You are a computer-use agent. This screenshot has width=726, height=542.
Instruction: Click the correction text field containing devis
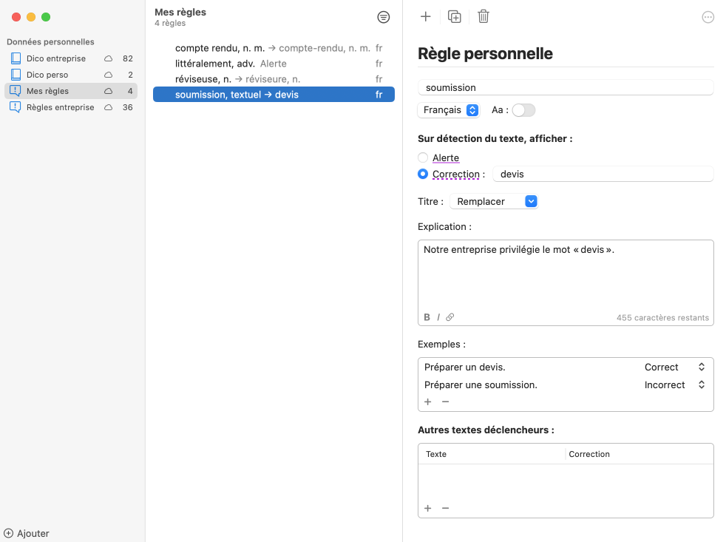pyautogui.click(x=603, y=175)
